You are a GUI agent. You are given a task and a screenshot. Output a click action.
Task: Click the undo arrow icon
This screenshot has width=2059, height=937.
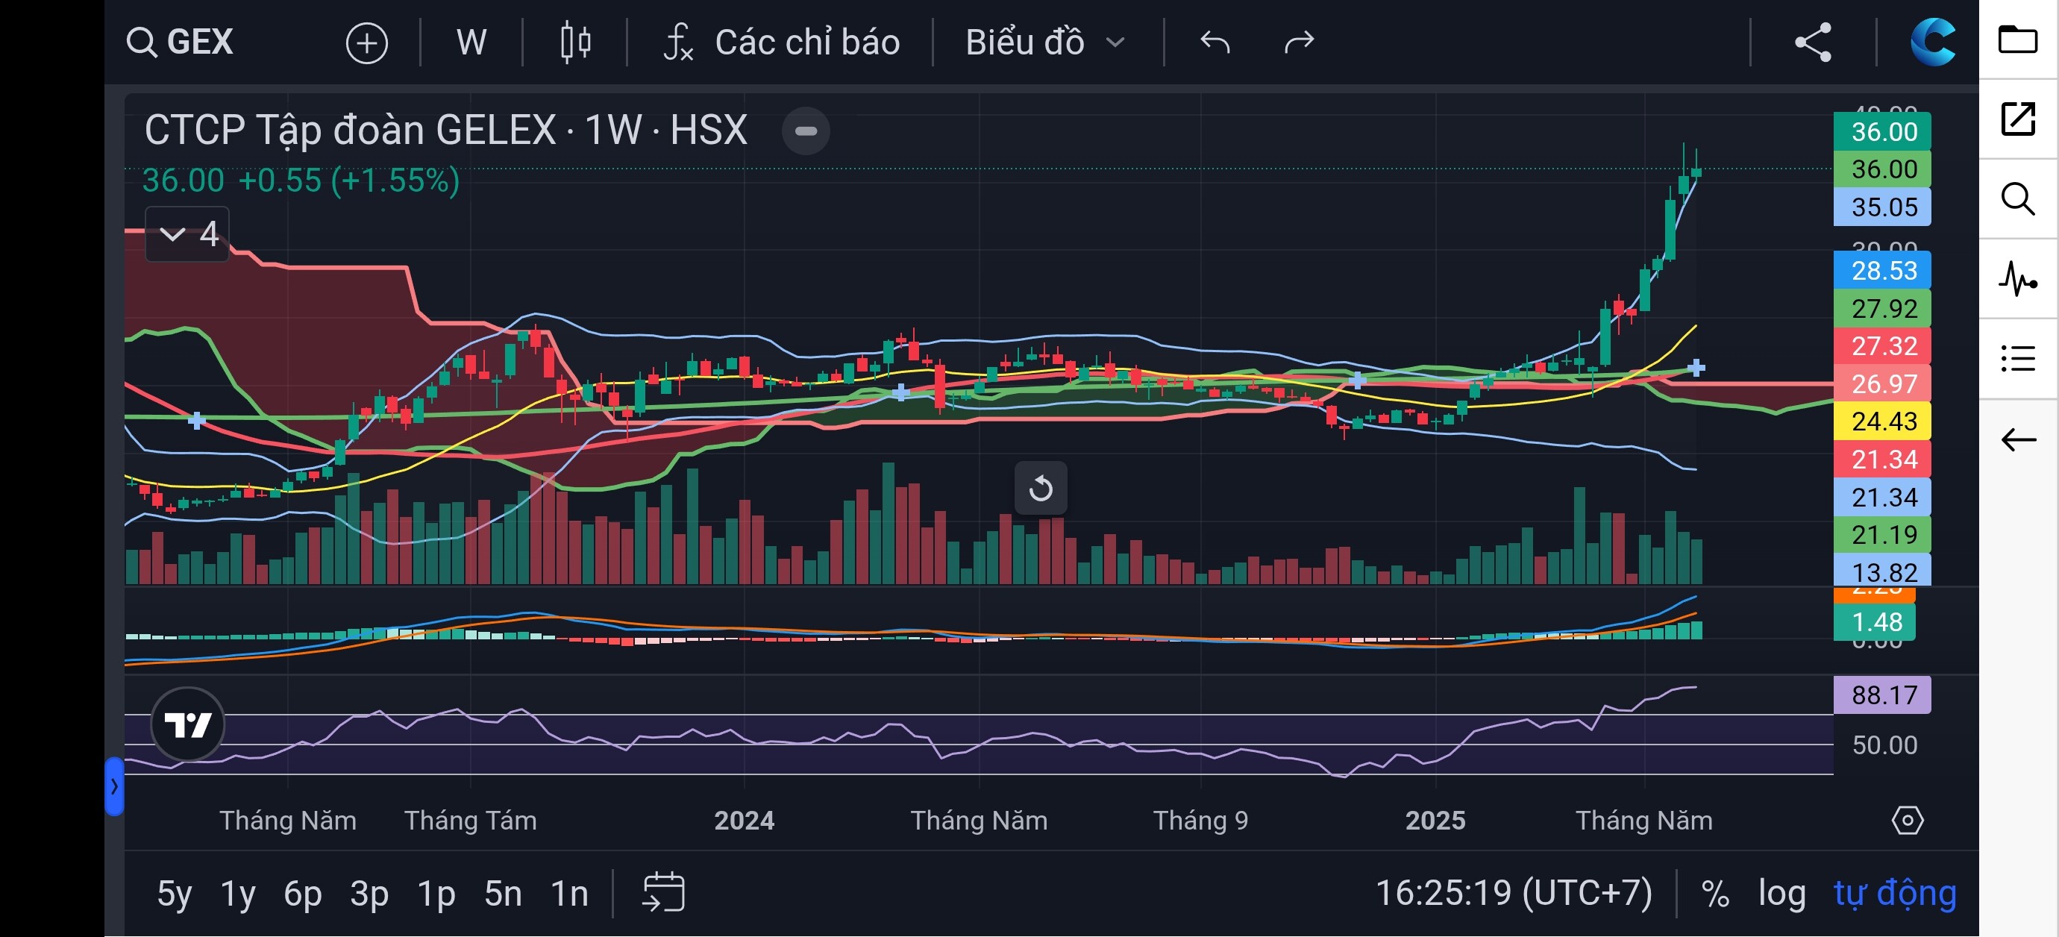(x=1215, y=43)
